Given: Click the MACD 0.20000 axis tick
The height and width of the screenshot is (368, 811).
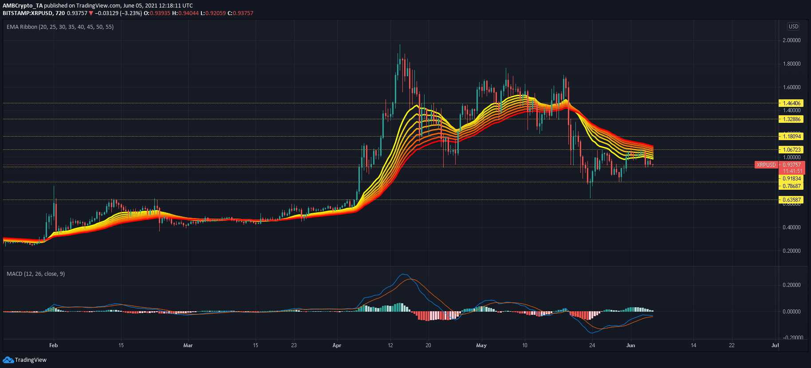Looking at the screenshot, I should [x=791, y=285].
